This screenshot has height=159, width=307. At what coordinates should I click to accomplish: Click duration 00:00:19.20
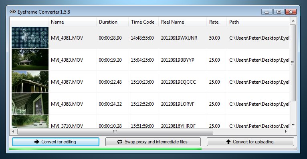point(110,60)
